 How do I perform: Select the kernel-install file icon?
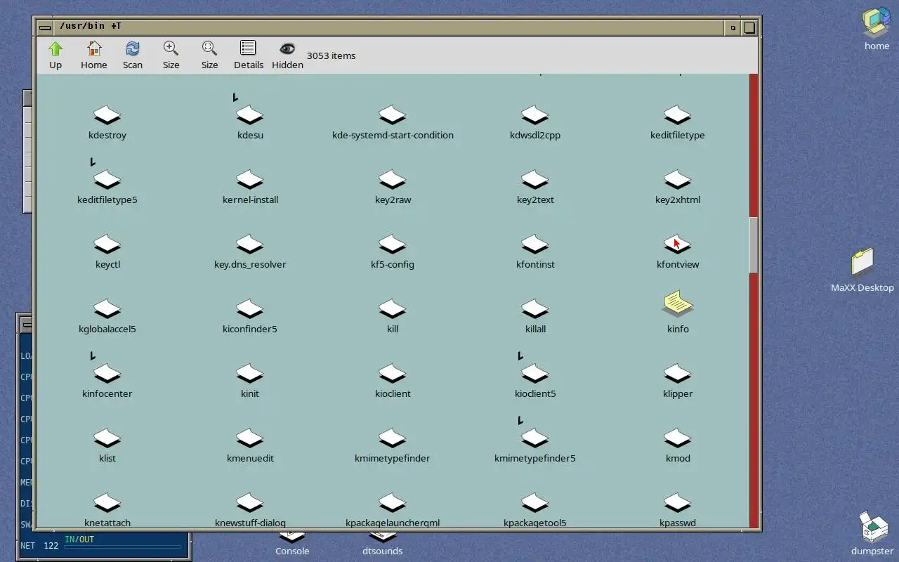(250, 180)
